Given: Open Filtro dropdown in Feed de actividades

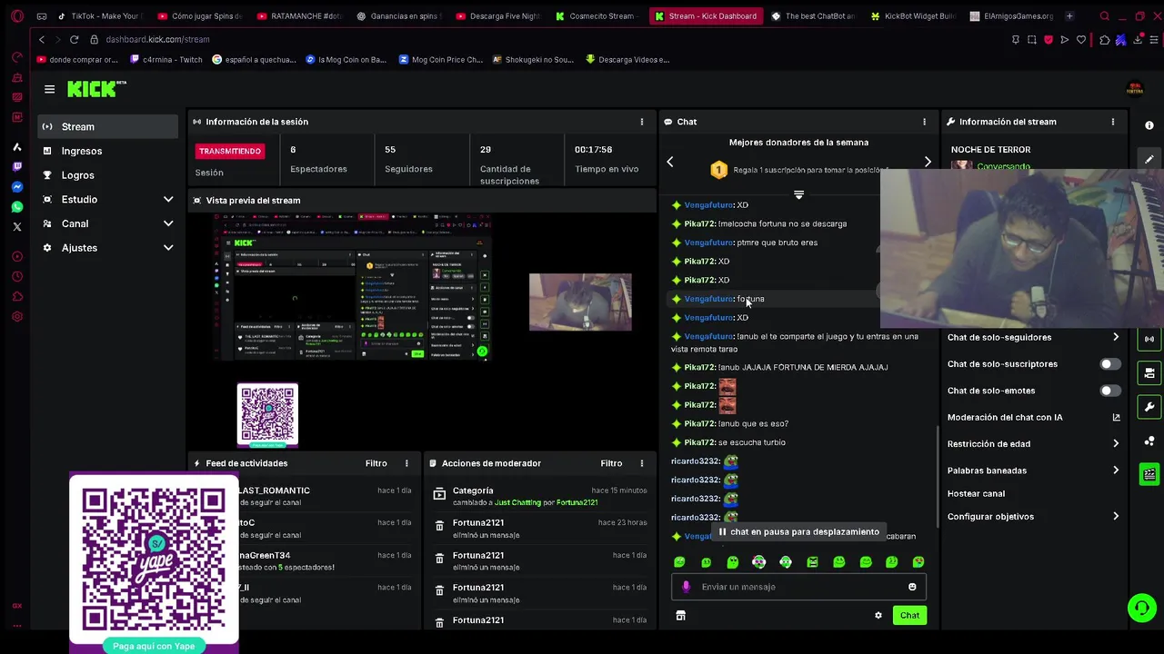Looking at the screenshot, I should pos(376,463).
